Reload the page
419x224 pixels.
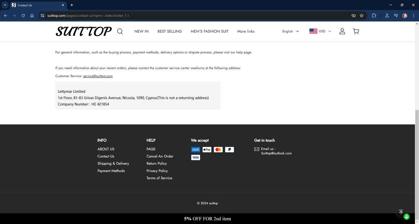pyautogui.click(x=23, y=16)
